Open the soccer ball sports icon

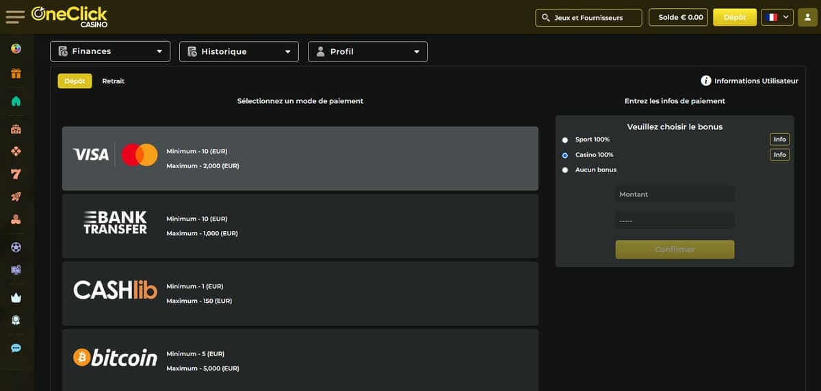coord(16,247)
